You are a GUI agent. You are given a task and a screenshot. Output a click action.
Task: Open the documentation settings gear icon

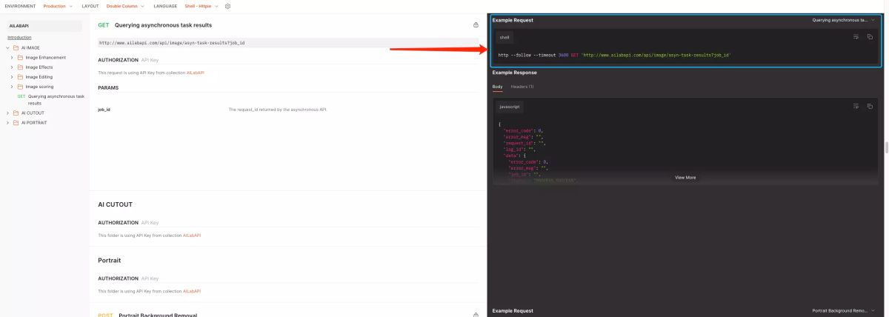tap(227, 6)
